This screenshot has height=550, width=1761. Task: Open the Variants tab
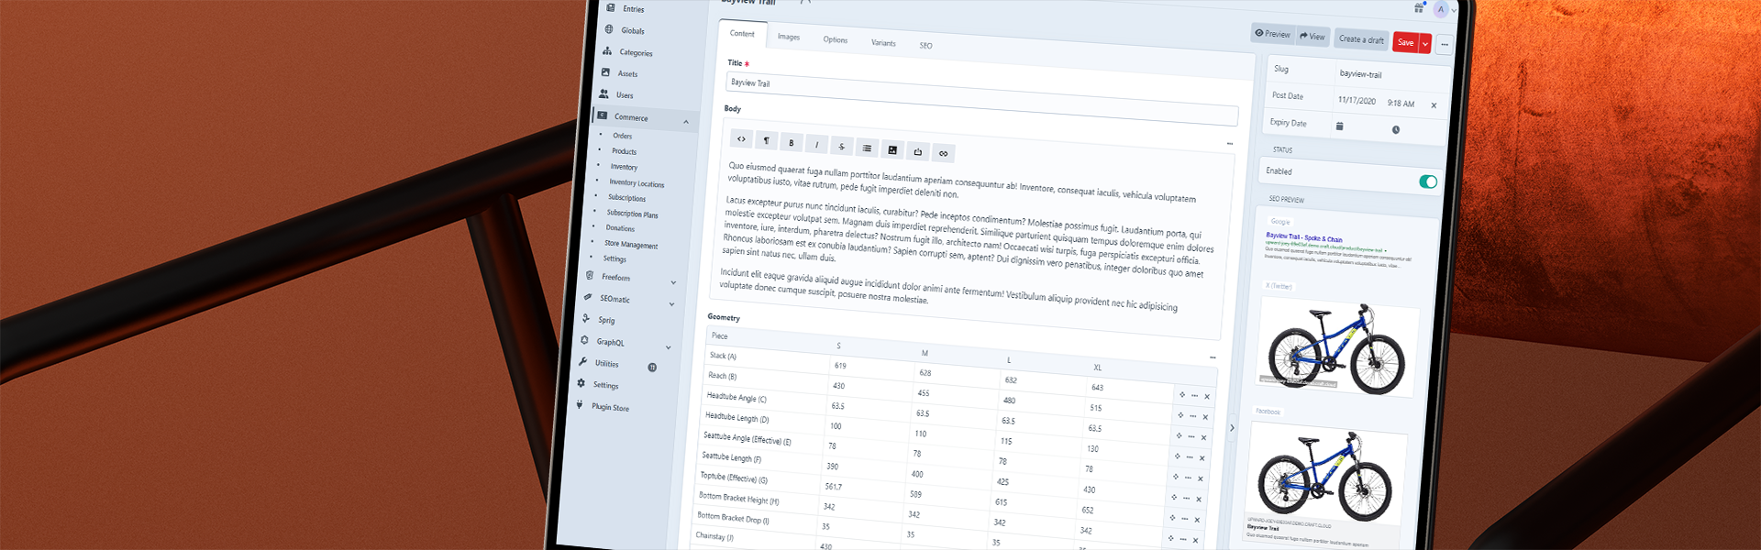pos(883,43)
